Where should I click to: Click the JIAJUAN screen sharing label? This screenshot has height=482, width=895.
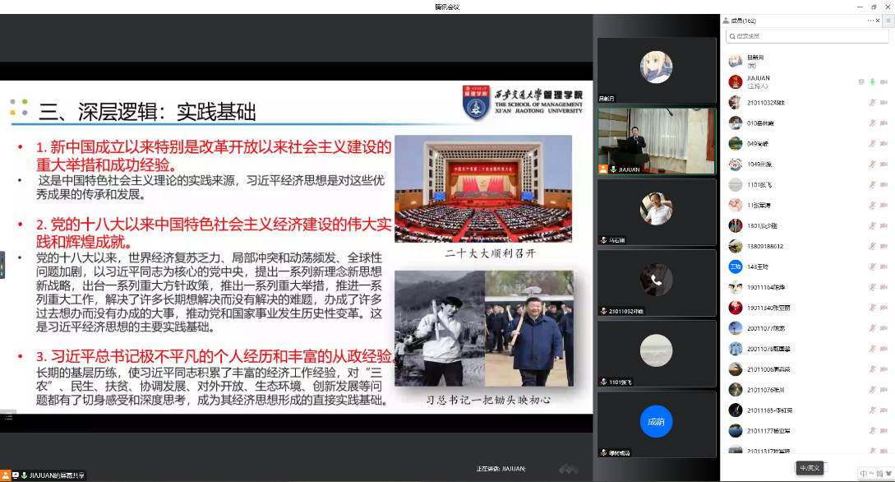tap(58, 475)
